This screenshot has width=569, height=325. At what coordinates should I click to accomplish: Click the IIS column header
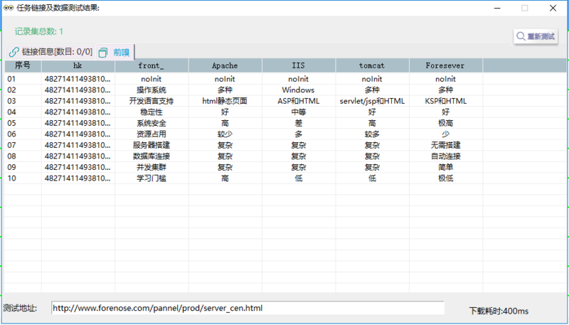coord(299,65)
